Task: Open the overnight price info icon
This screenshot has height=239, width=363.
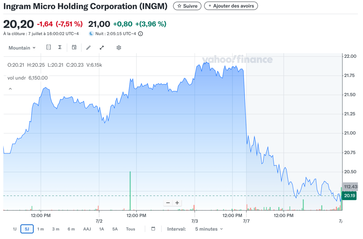Action: pyautogui.click(x=140, y=34)
